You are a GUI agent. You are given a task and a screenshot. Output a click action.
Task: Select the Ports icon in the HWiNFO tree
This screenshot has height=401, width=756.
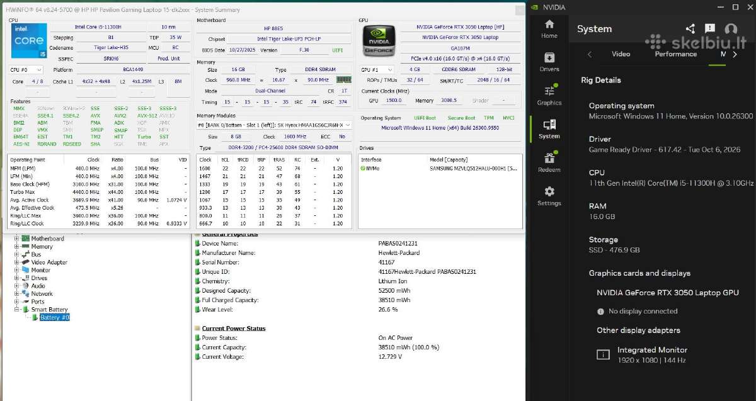[x=26, y=302]
